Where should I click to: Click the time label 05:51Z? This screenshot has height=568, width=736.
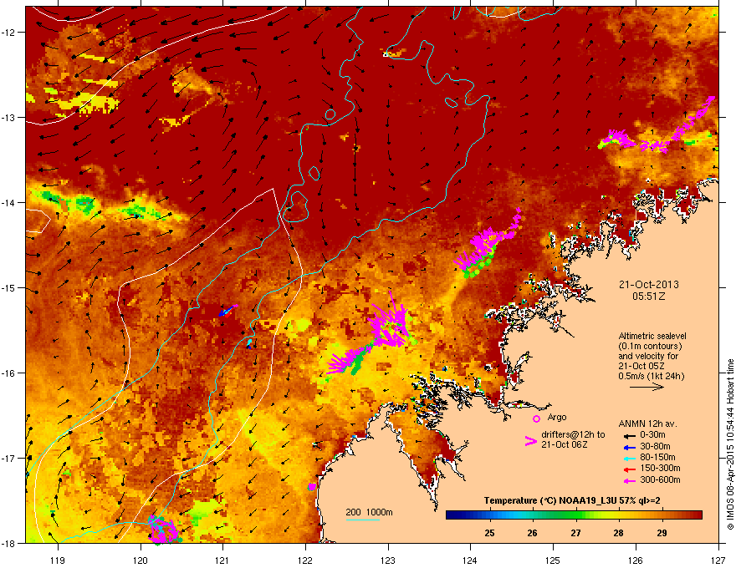649,297
